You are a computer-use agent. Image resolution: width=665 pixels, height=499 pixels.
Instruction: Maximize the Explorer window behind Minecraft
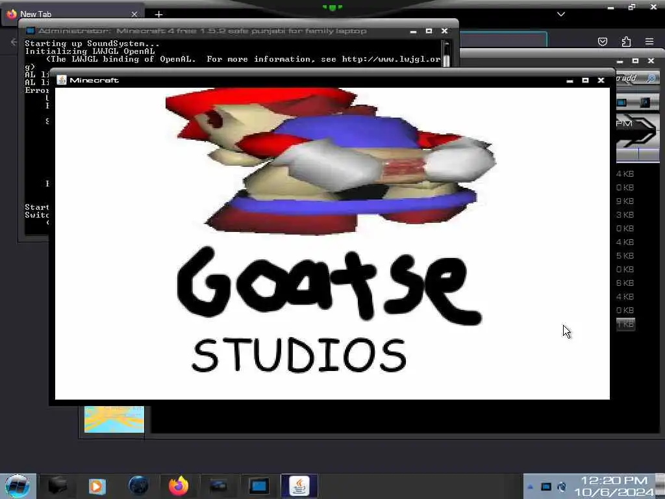pos(635,61)
